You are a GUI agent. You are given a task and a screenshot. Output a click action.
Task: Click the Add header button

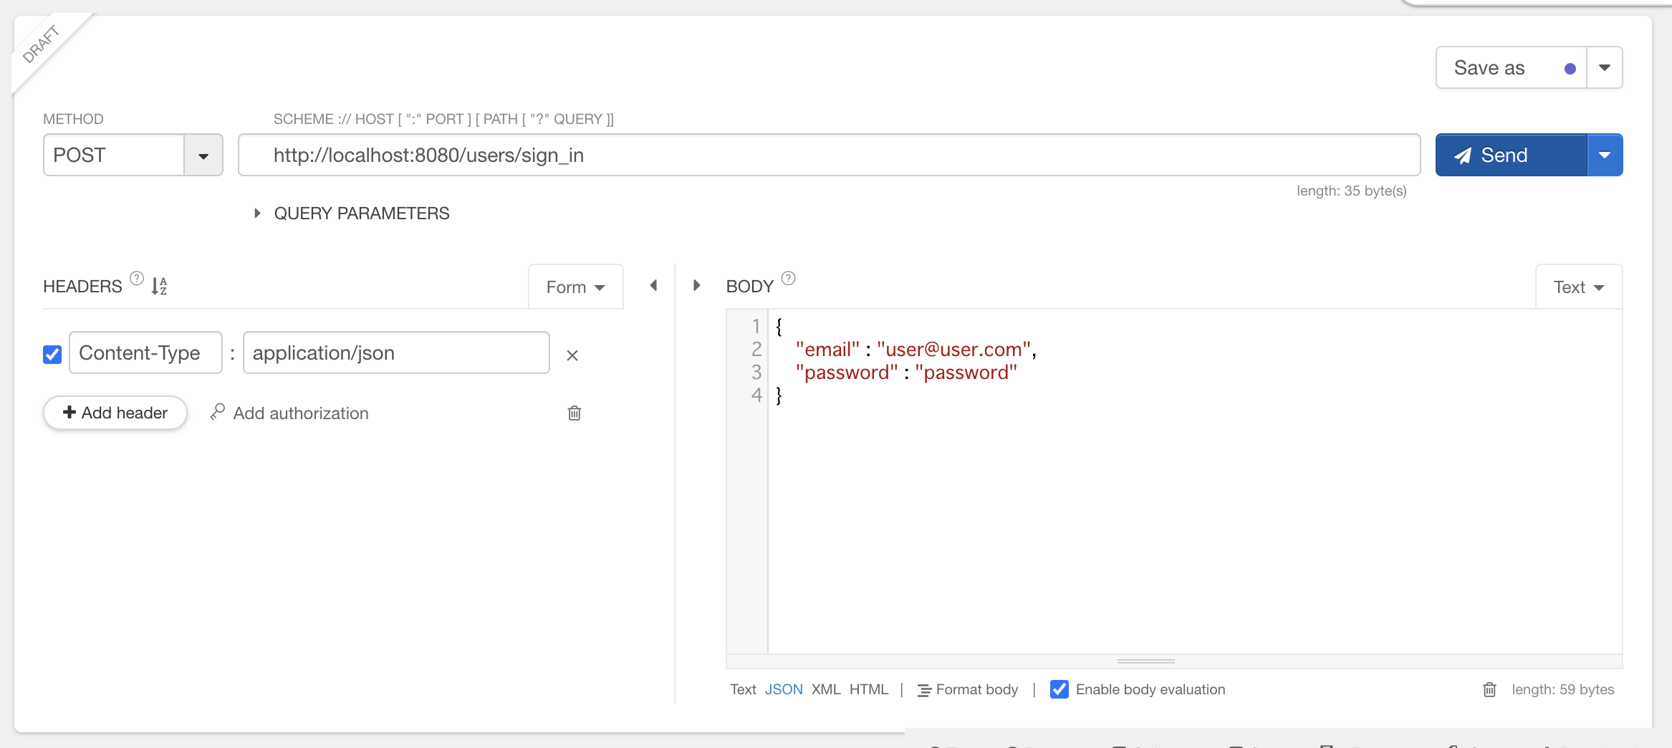tap(115, 413)
